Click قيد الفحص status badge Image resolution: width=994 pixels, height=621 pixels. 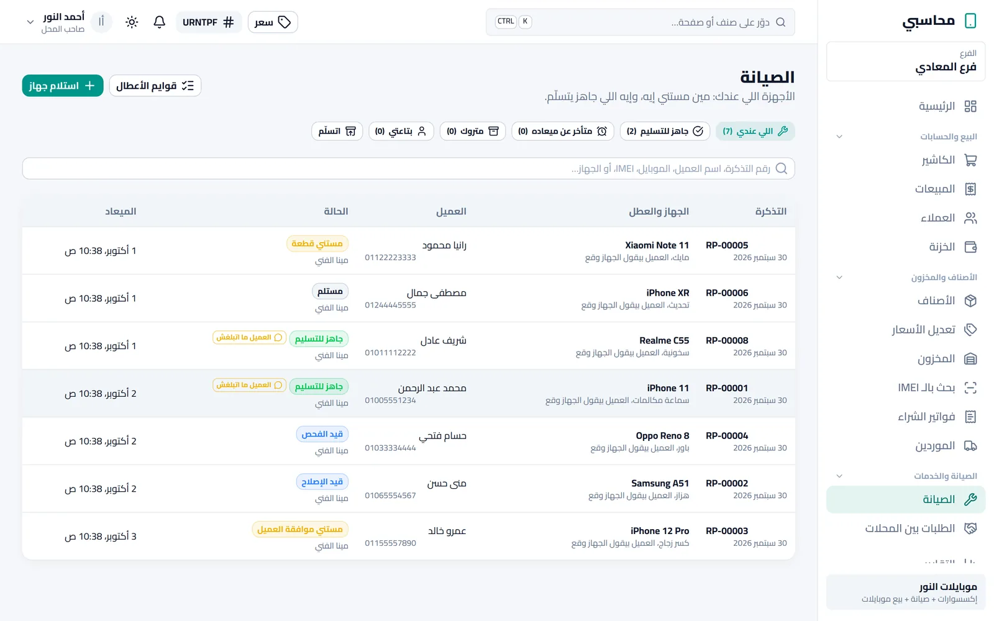[x=322, y=434]
